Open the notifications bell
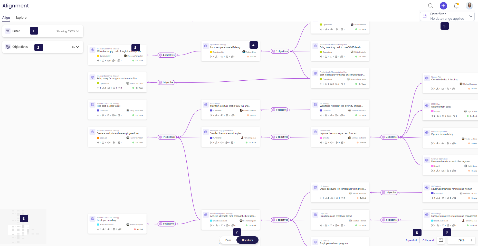Image resolution: width=478 pixels, height=246 pixels. [x=456, y=6]
